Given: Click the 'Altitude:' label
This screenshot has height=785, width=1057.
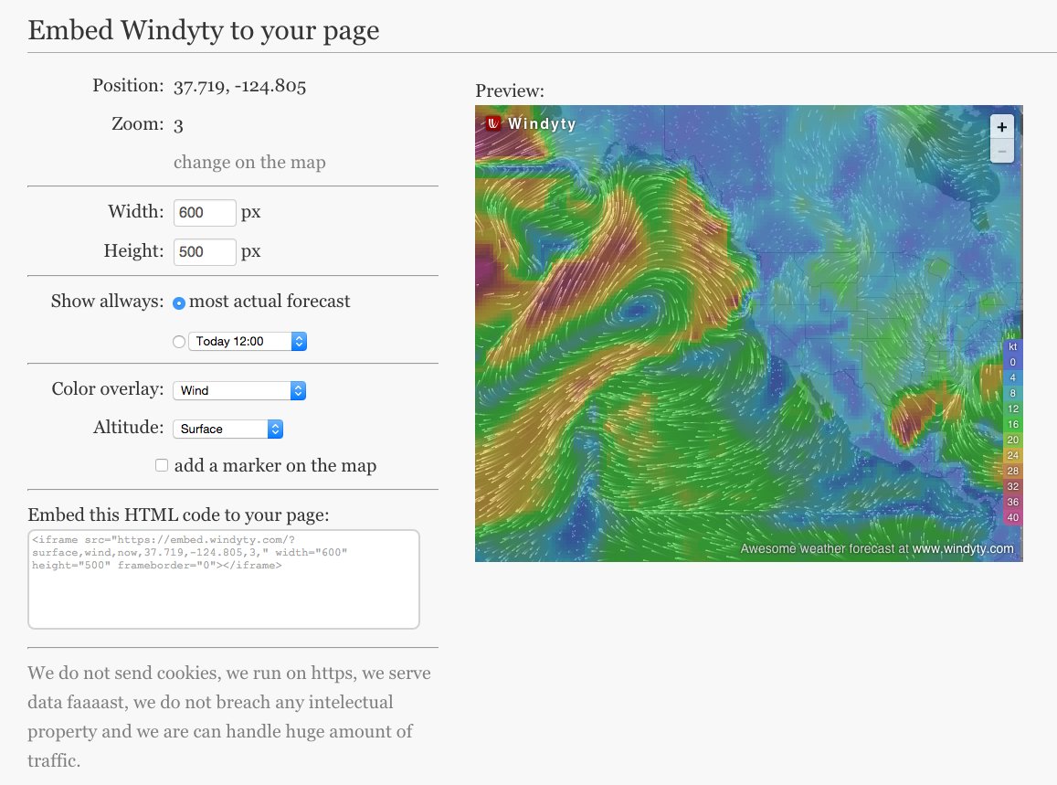Looking at the screenshot, I should (x=129, y=428).
